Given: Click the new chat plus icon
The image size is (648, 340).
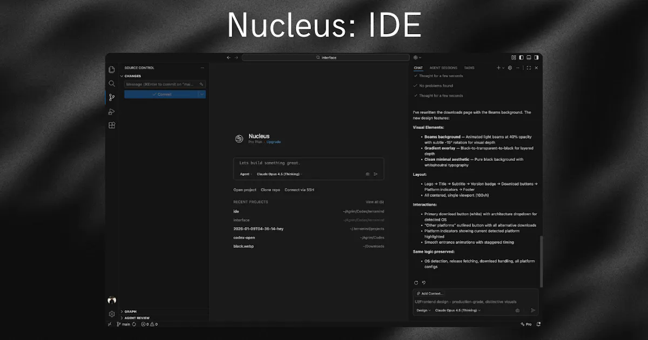Looking at the screenshot, I should pos(498,68).
